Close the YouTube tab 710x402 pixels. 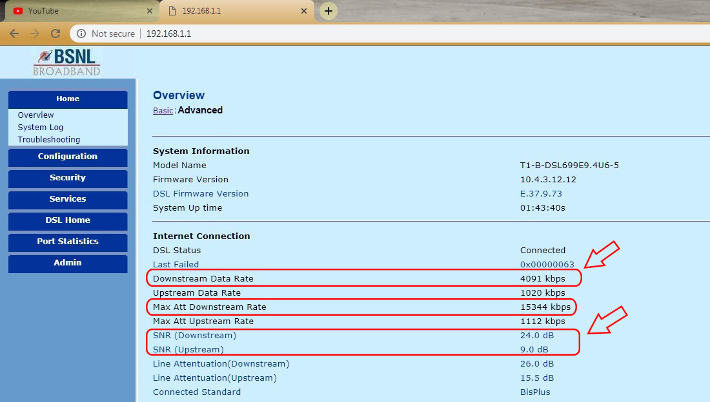coord(150,11)
